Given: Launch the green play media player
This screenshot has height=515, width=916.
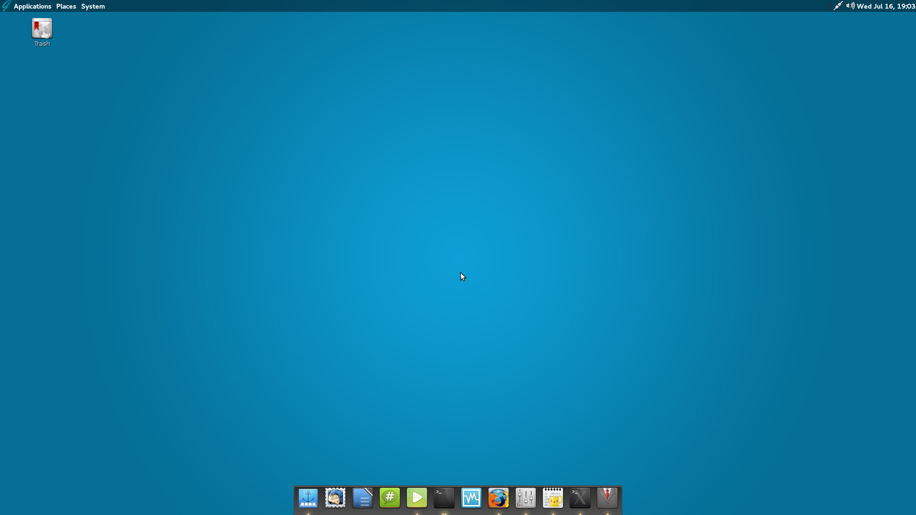Looking at the screenshot, I should pos(417,498).
